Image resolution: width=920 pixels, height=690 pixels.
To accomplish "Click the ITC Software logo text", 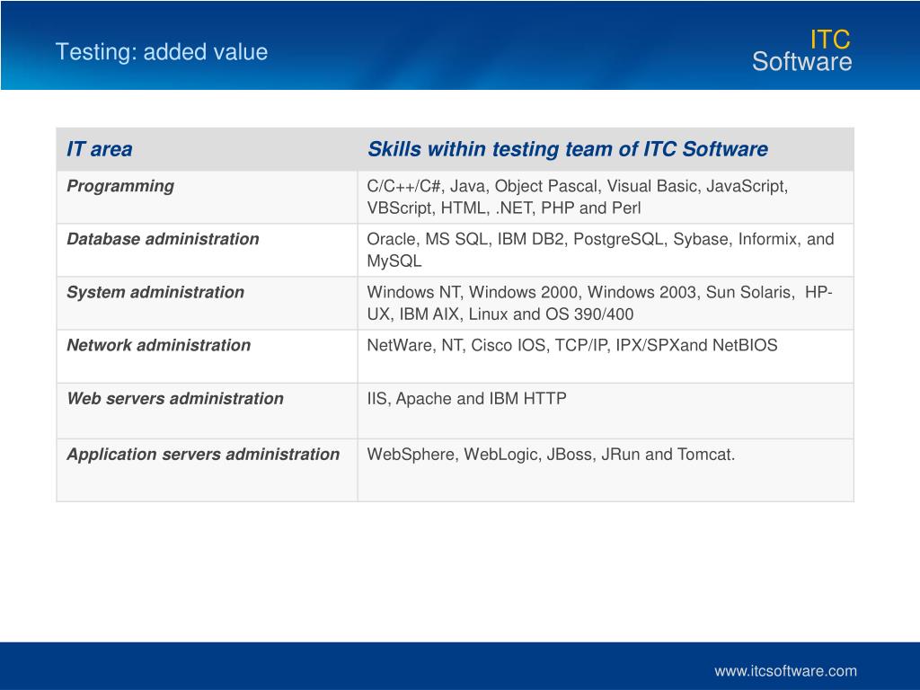I will (x=801, y=50).
